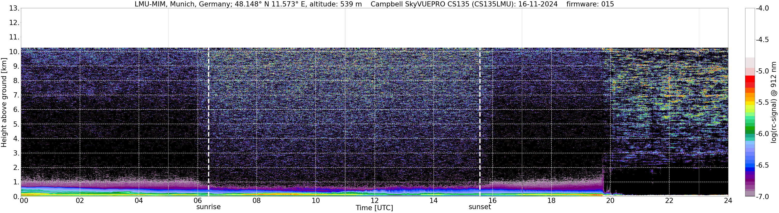Click the colorbar label 'log(rc-signal) @ 912 nm'
This screenshot has height=213, width=779.
pos(774,102)
